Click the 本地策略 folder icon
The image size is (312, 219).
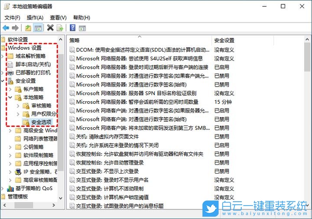click(18, 97)
